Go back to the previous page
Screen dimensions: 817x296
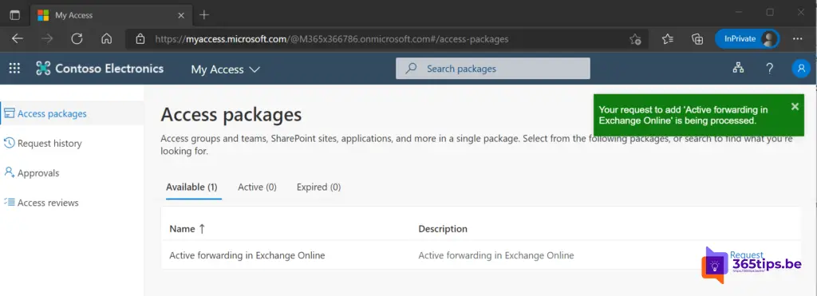pyautogui.click(x=18, y=39)
